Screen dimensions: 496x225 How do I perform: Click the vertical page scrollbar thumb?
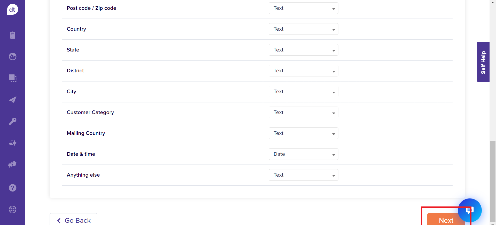493,180
